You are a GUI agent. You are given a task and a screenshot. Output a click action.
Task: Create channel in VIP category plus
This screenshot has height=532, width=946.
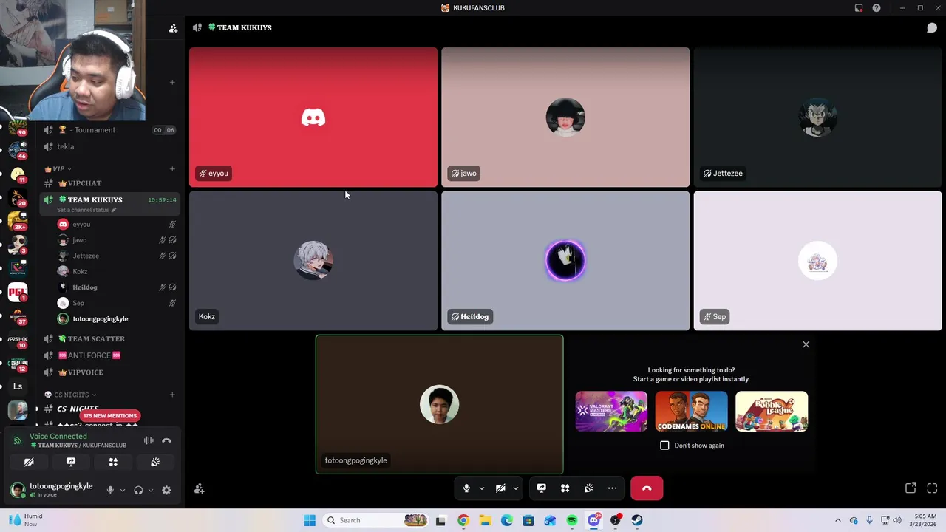(x=172, y=169)
